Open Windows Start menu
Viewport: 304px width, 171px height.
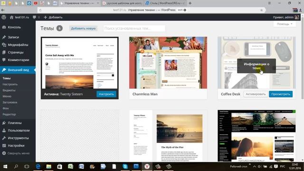pos(5,167)
